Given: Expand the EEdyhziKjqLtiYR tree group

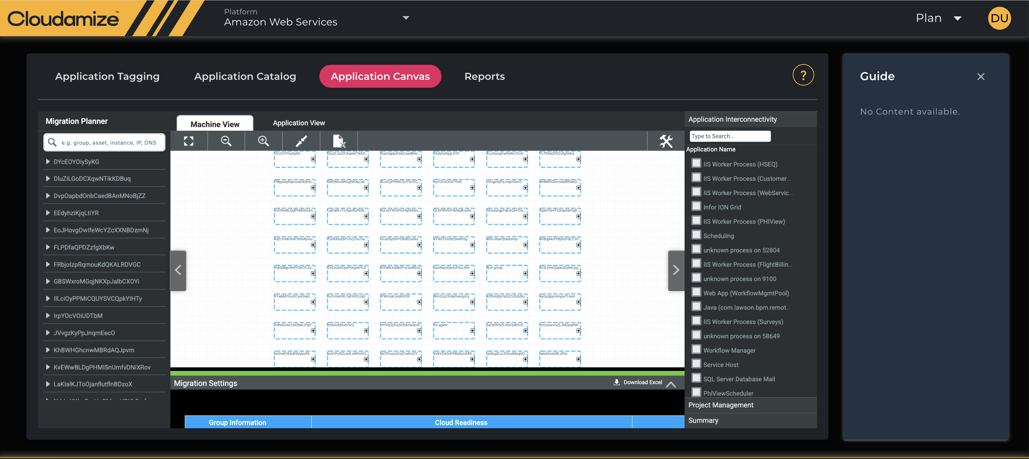Looking at the screenshot, I should (x=48, y=213).
